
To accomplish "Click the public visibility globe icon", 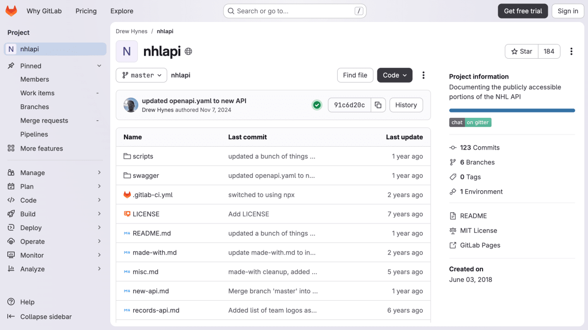I will [x=188, y=51].
